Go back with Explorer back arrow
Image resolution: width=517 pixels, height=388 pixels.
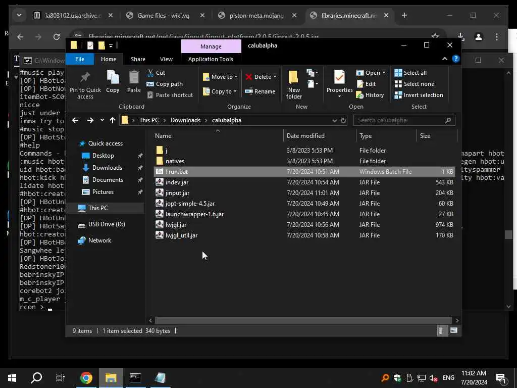(75, 120)
